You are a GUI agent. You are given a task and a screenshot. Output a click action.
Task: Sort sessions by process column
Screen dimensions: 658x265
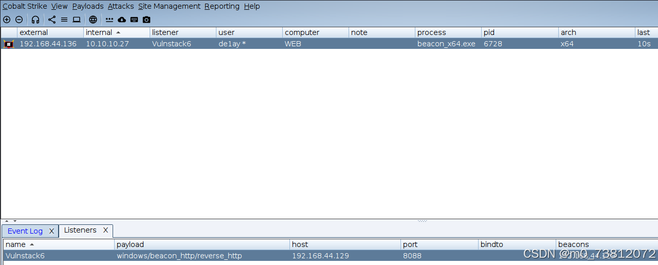(448, 32)
